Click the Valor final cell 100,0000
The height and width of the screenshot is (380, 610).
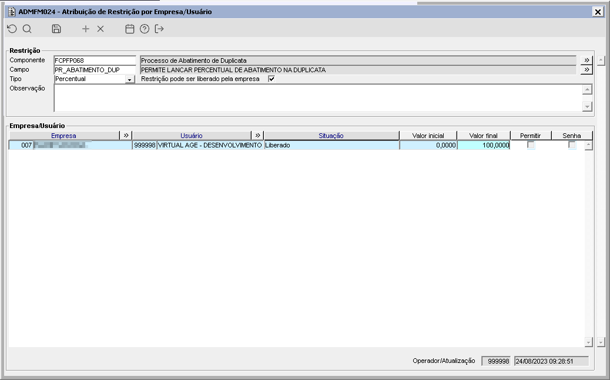(484, 145)
